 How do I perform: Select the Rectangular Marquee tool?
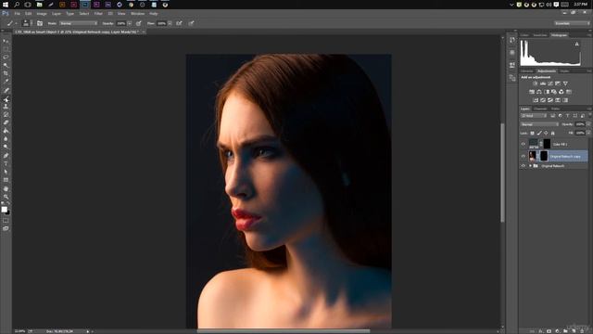click(6, 49)
